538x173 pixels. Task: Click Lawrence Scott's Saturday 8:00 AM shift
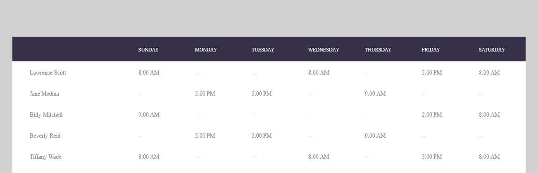489,73
